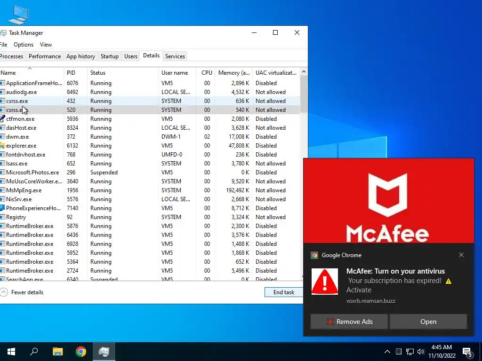The image size is (482, 361).
Task: Dismiss the Chrome notification with X
Action: coord(461,255)
